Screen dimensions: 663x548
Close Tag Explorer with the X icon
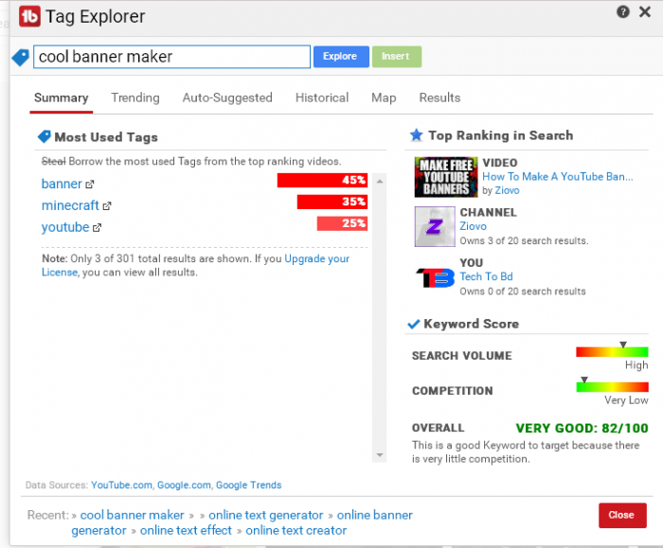click(645, 11)
